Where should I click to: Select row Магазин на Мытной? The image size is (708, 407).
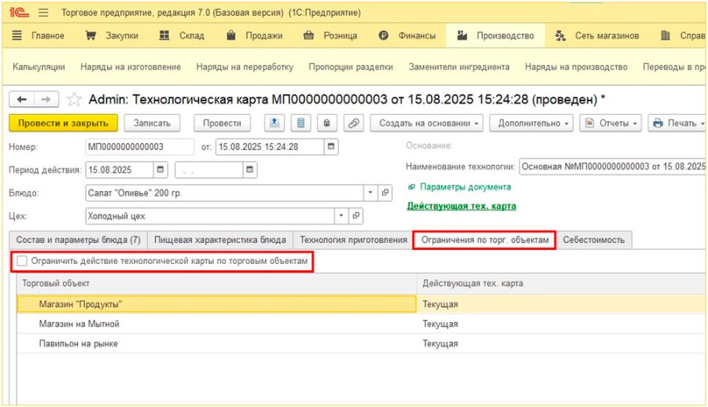pyautogui.click(x=361, y=324)
